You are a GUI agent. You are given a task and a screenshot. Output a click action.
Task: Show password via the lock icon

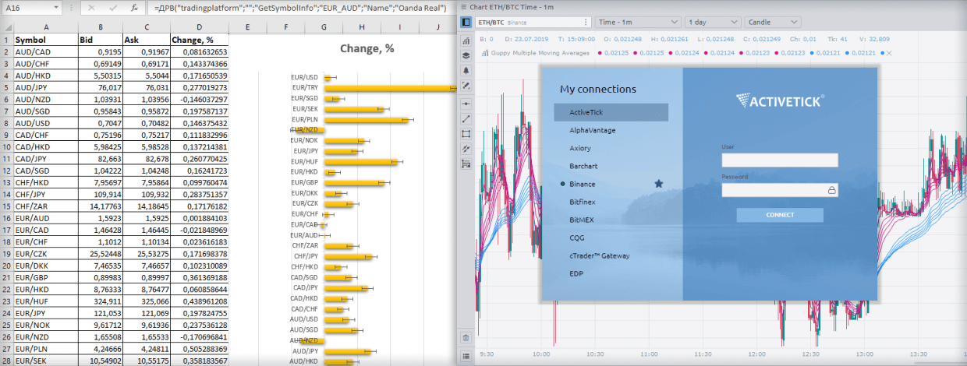coord(831,189)
